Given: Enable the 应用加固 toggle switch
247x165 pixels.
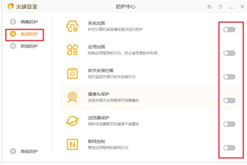Looking at the screenshot, I should [230, 53].
